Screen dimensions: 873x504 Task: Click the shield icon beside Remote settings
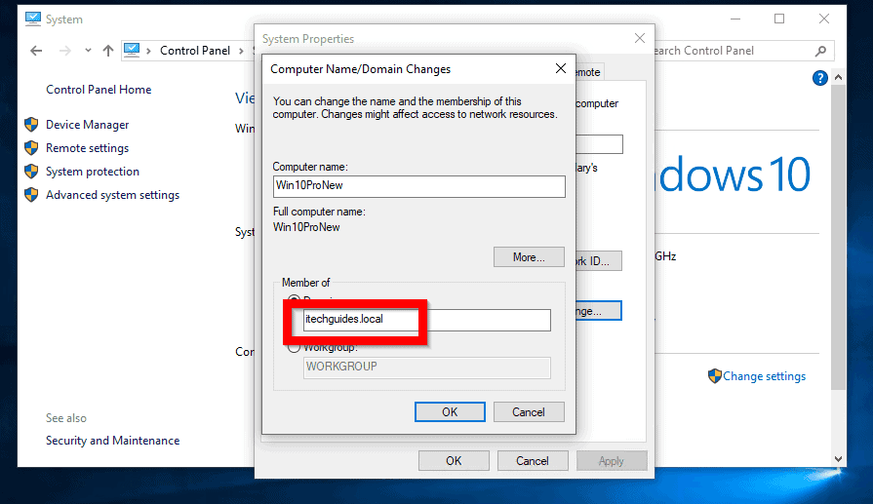coord(32,147)
